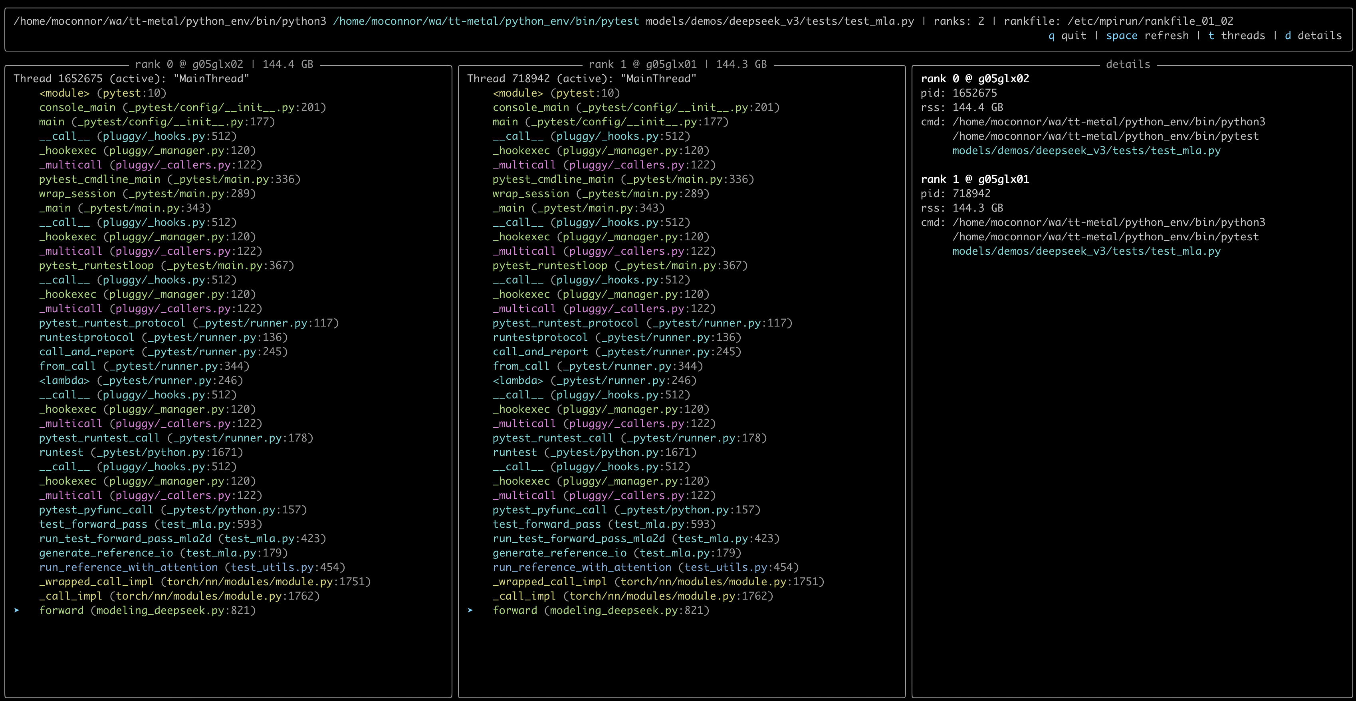Click rank 1 test_mla.py path in details
The height and width of the screenshot is (701, 1356).
coord(1086,251)
